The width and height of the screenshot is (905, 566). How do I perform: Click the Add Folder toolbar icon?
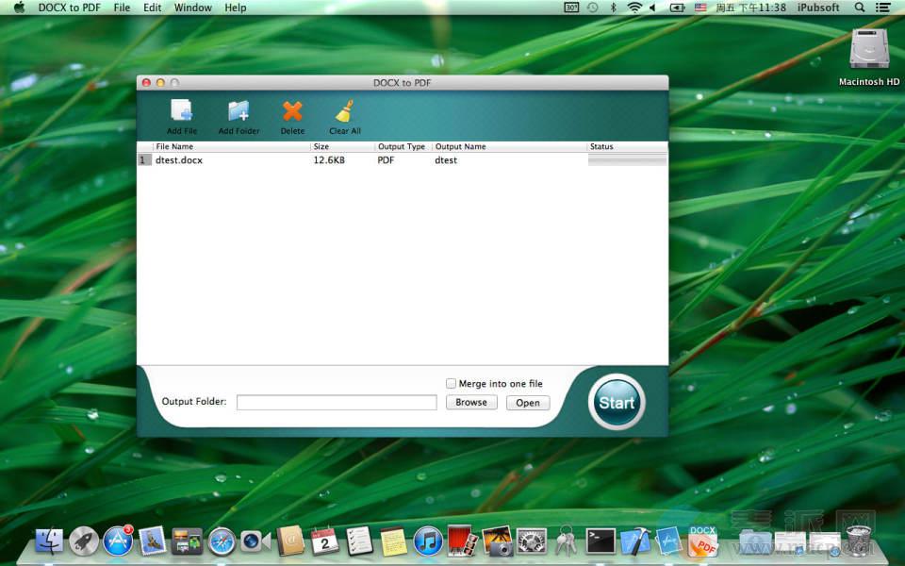pyautogui.click(x=239, y=112)
